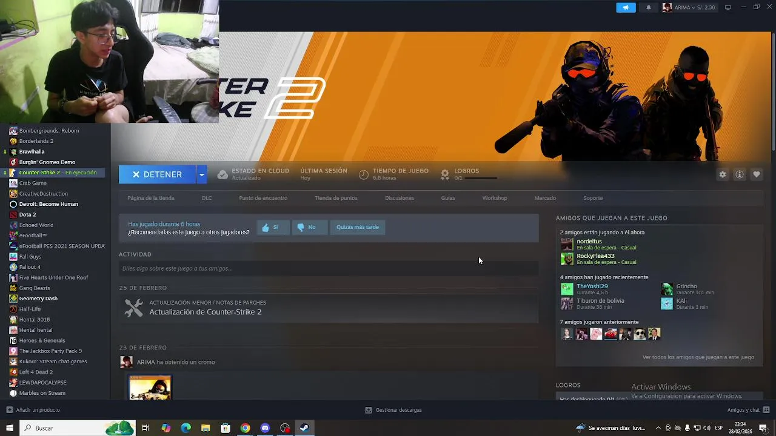Open game information icon
This screenshot has height=436, width=776.
coord(740,174)
